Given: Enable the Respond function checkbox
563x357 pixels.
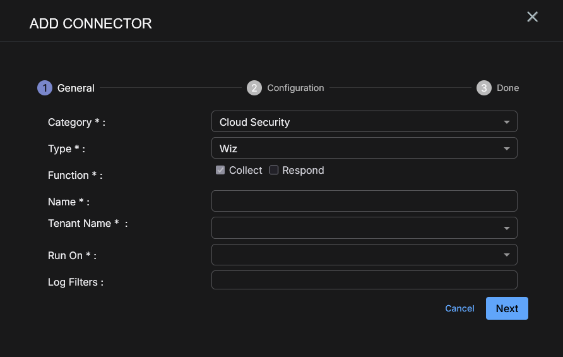Looking at the screenshot, I should 274,170.
